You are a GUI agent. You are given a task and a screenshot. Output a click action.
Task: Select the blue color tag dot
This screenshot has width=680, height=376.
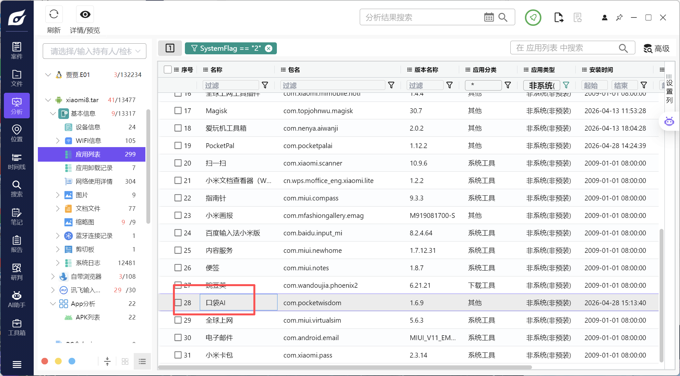pos(72,361)
